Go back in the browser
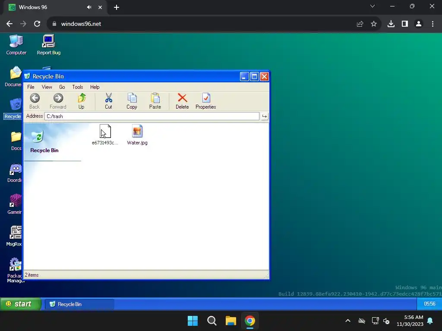This screenshot has width=442, height=331. [9, 24]
